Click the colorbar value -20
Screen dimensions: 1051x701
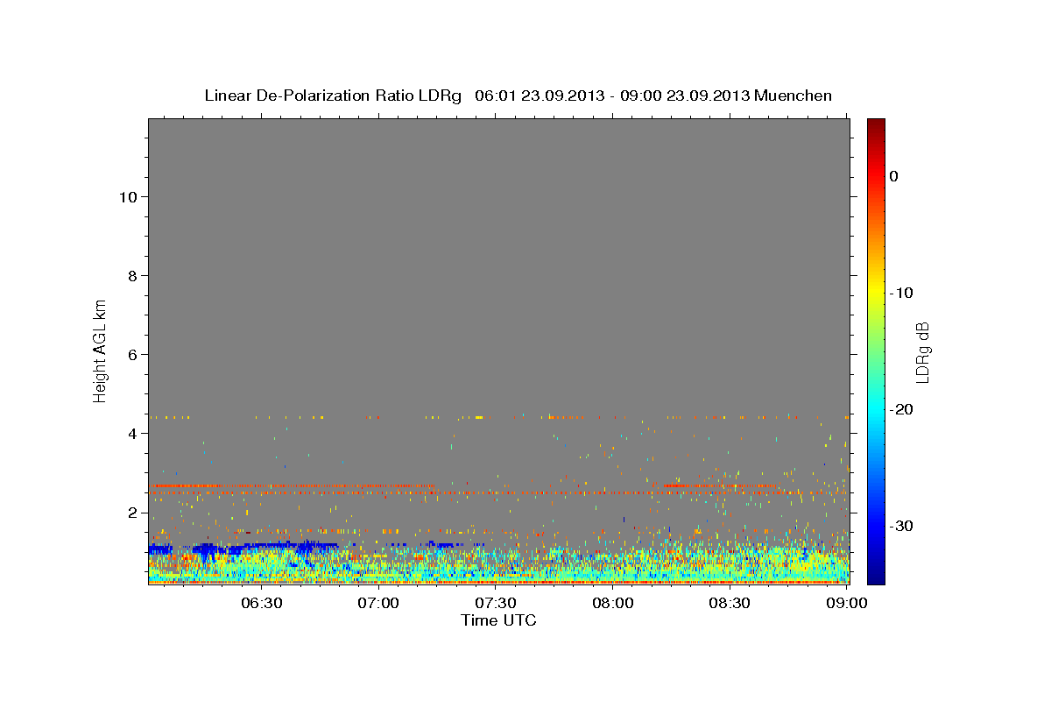pyautogui.click(x=902, y=409)
